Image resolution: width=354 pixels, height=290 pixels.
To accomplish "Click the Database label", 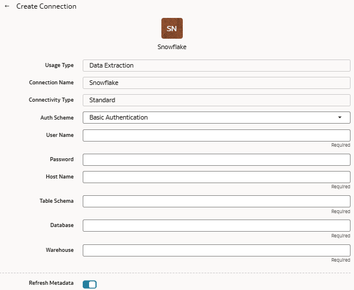I will [x=62, y=225].
